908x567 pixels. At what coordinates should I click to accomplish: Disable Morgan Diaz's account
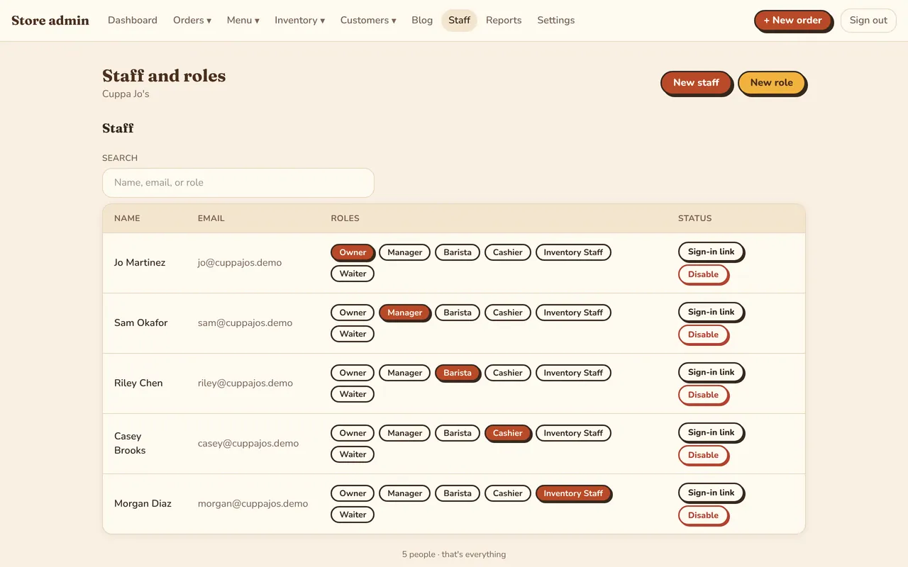(703, 516)
